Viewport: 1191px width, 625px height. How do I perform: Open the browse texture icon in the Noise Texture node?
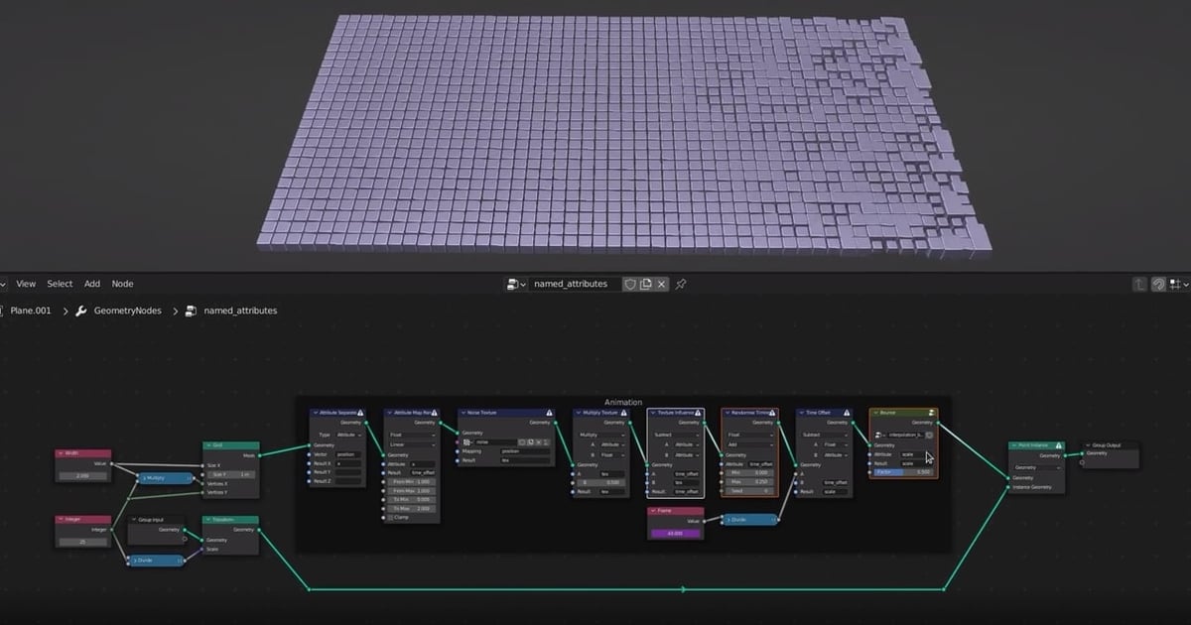pos(465,441)
